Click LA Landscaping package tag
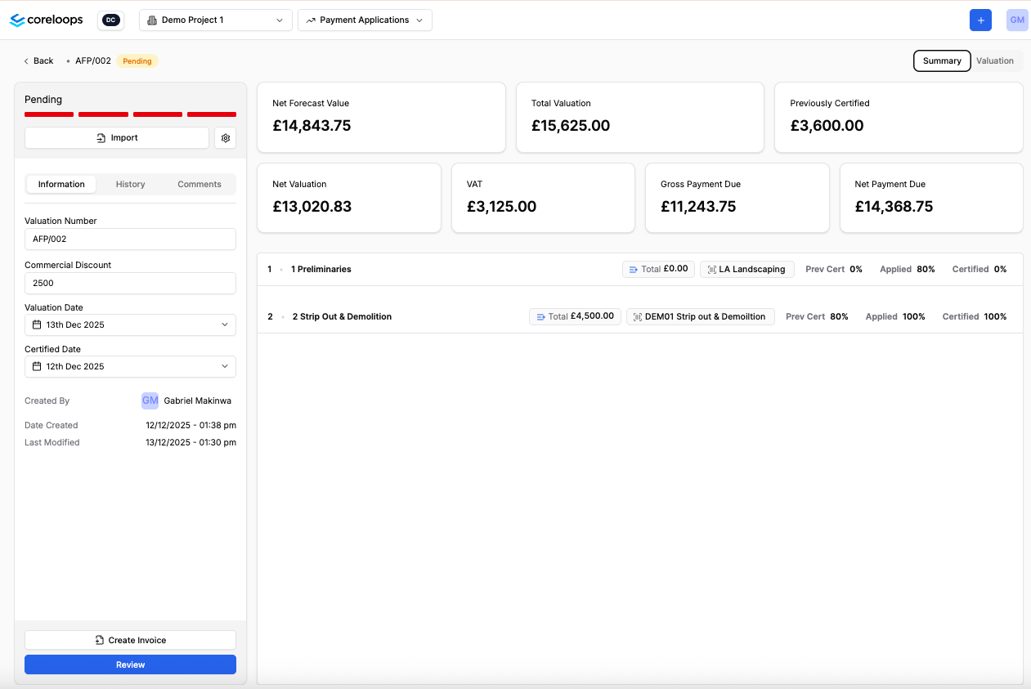The image size is (1031, 689). [746, 269]
